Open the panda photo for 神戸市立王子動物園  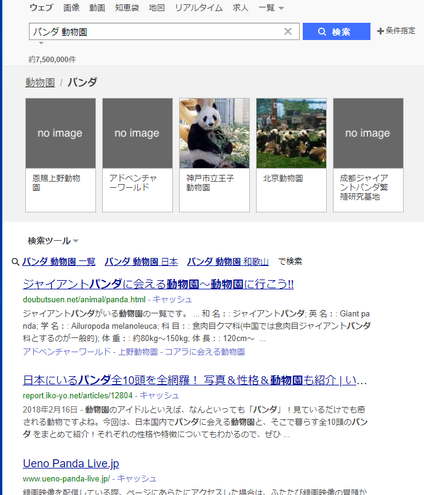215,133
